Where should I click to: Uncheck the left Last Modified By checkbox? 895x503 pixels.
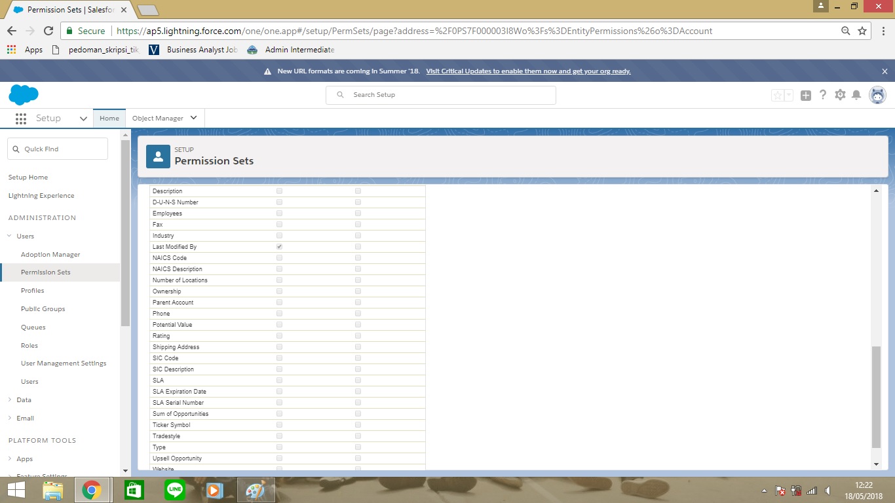280,247
